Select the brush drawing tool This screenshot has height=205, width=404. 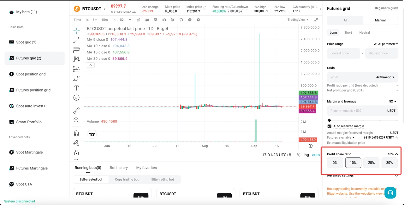click(76, 79)
